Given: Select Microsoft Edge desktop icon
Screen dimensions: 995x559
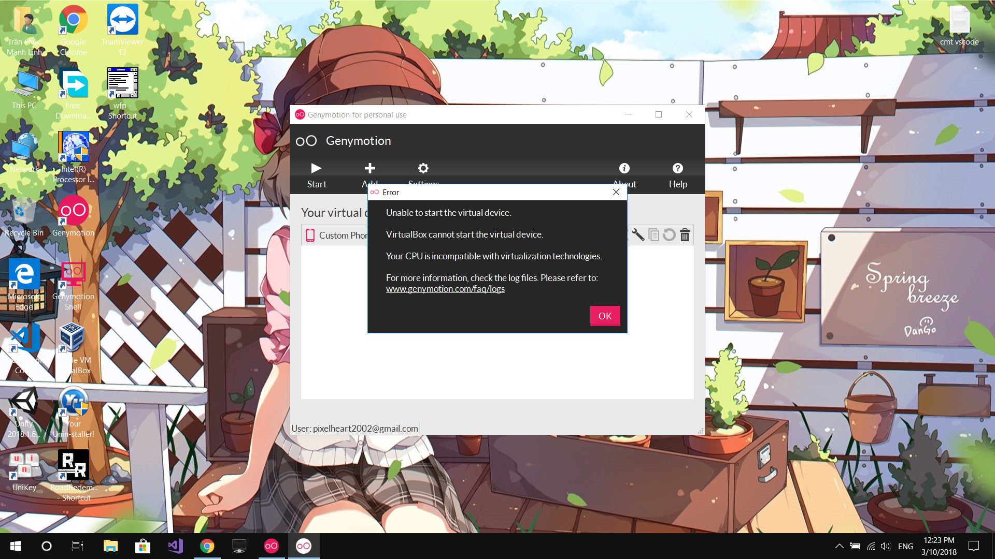Looking at the screenshot, I should [x=24, y=285].
